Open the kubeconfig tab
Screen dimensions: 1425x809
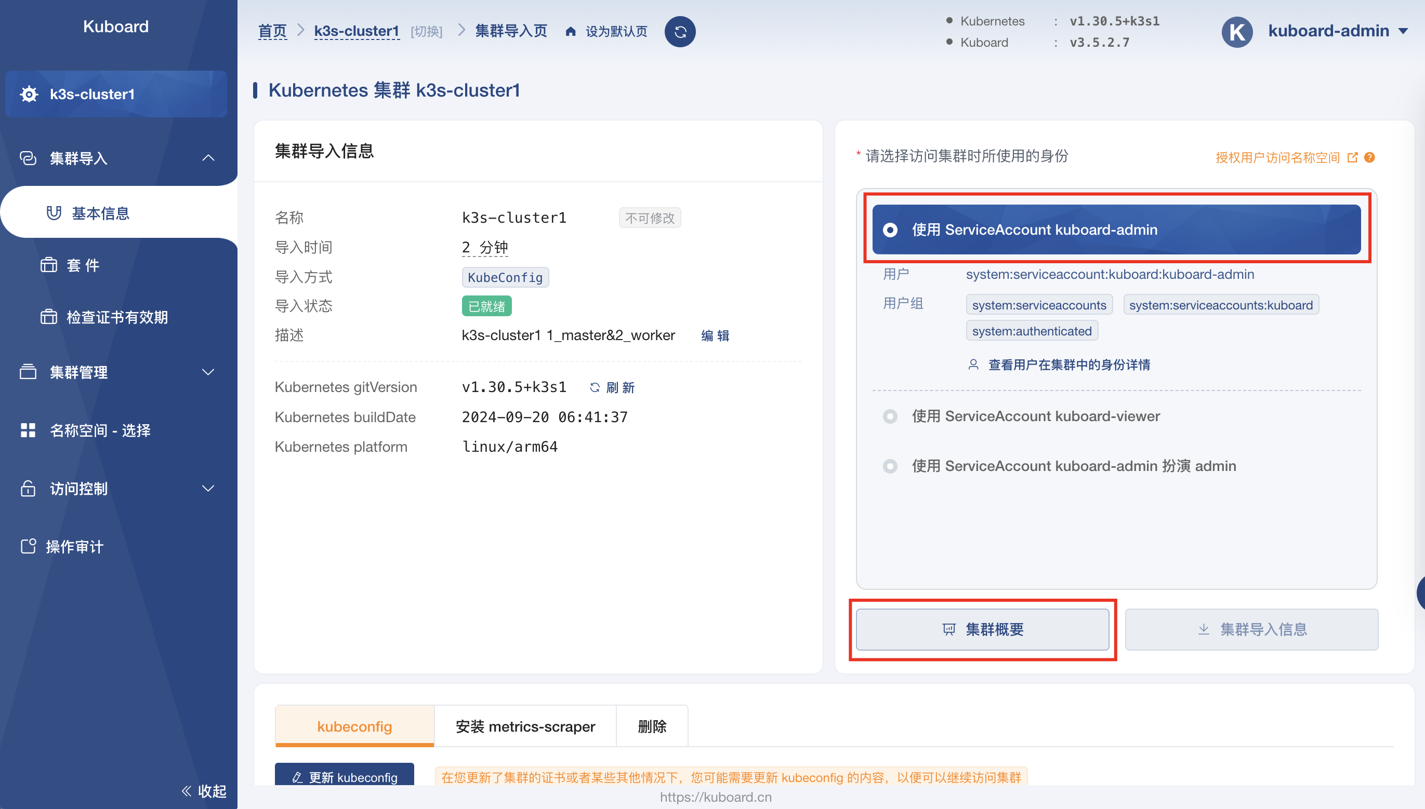point(355,726)
